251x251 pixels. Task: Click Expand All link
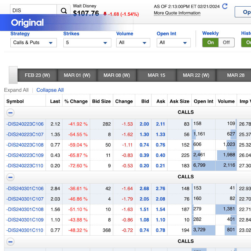[16, 90]
